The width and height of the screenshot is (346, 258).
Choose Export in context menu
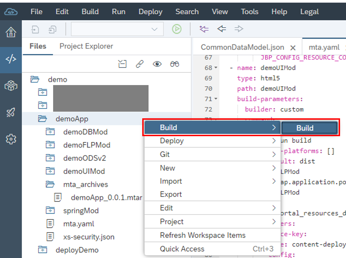pyautogui.click(x=212, y=194)
